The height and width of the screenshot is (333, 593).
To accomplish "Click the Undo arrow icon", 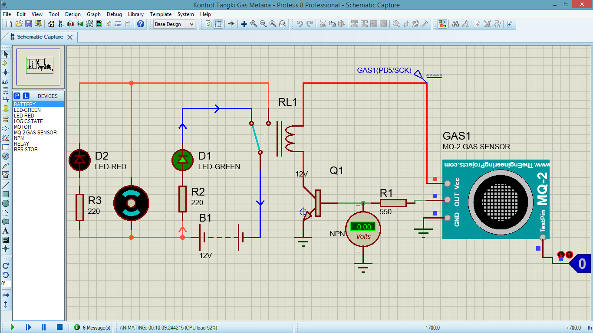I will coord(300,24).
